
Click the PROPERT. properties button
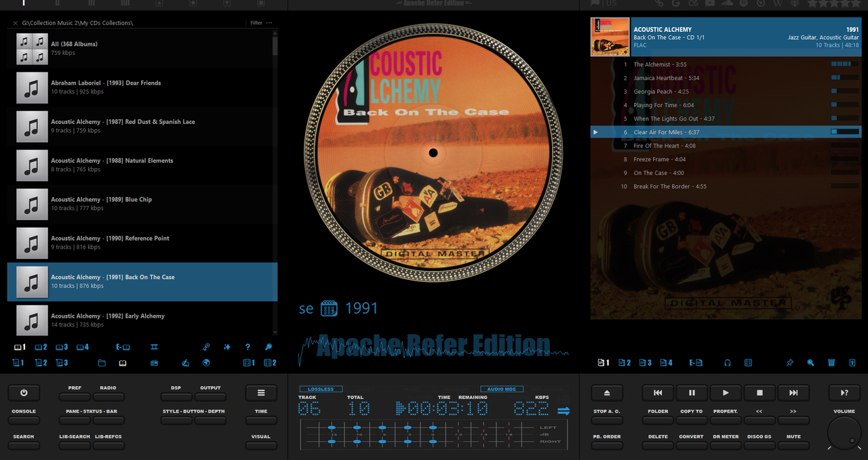coord(726,420)
